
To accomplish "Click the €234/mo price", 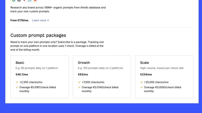I will (x=146, y=74).
